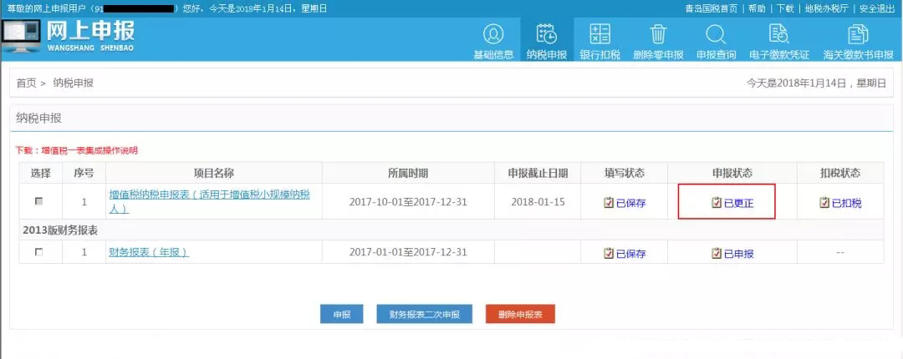Click the 已申报 status text

(x=738, y=253)
